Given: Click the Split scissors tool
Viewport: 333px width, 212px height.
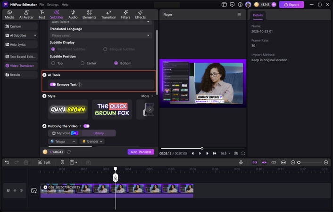Looking at the screenshot, I should click(44, 163).
